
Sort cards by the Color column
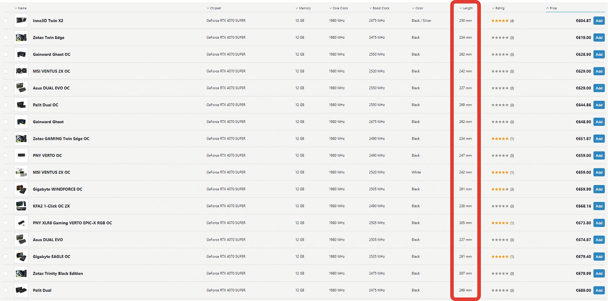tap(417, 8)
